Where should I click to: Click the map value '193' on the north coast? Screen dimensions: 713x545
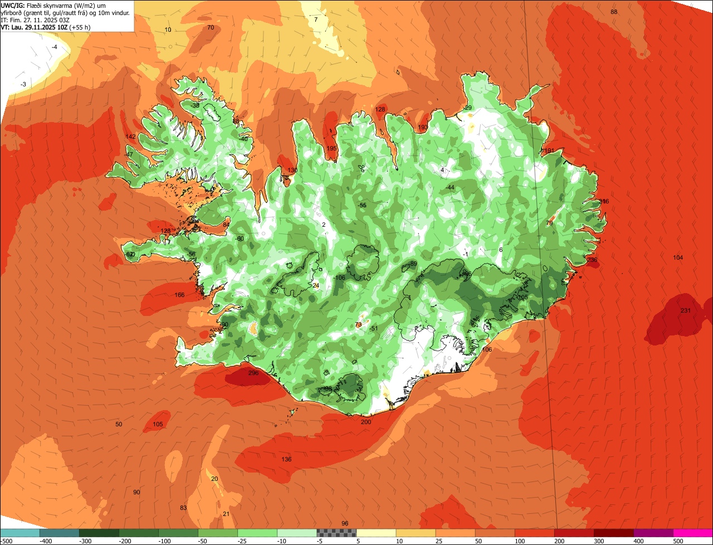pos(423,128)
